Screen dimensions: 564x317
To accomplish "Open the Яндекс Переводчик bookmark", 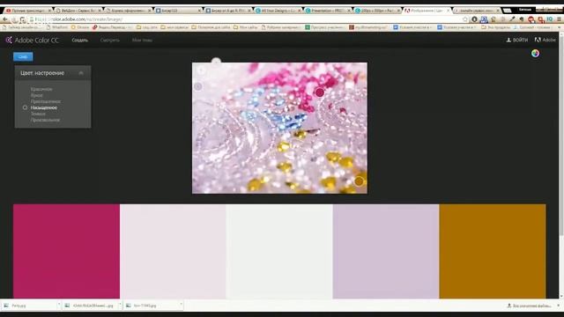I will point(113,27).
